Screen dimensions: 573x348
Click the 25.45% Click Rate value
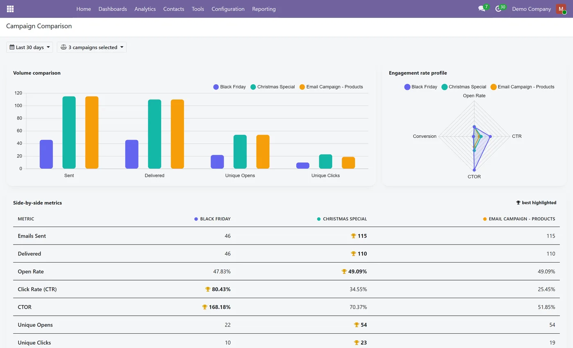click(x=546, y=289)
